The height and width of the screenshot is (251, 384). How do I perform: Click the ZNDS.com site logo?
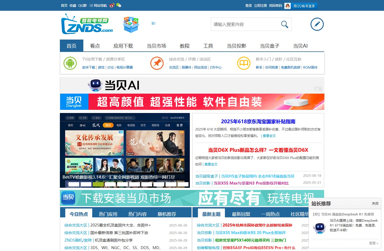click(x=87, y=24)
